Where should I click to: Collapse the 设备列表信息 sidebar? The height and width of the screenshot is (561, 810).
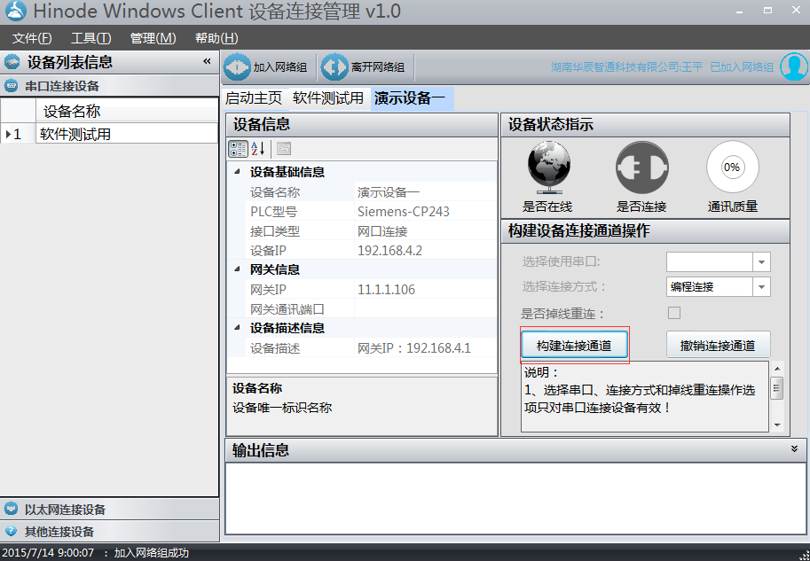click(x=207, y=62)
